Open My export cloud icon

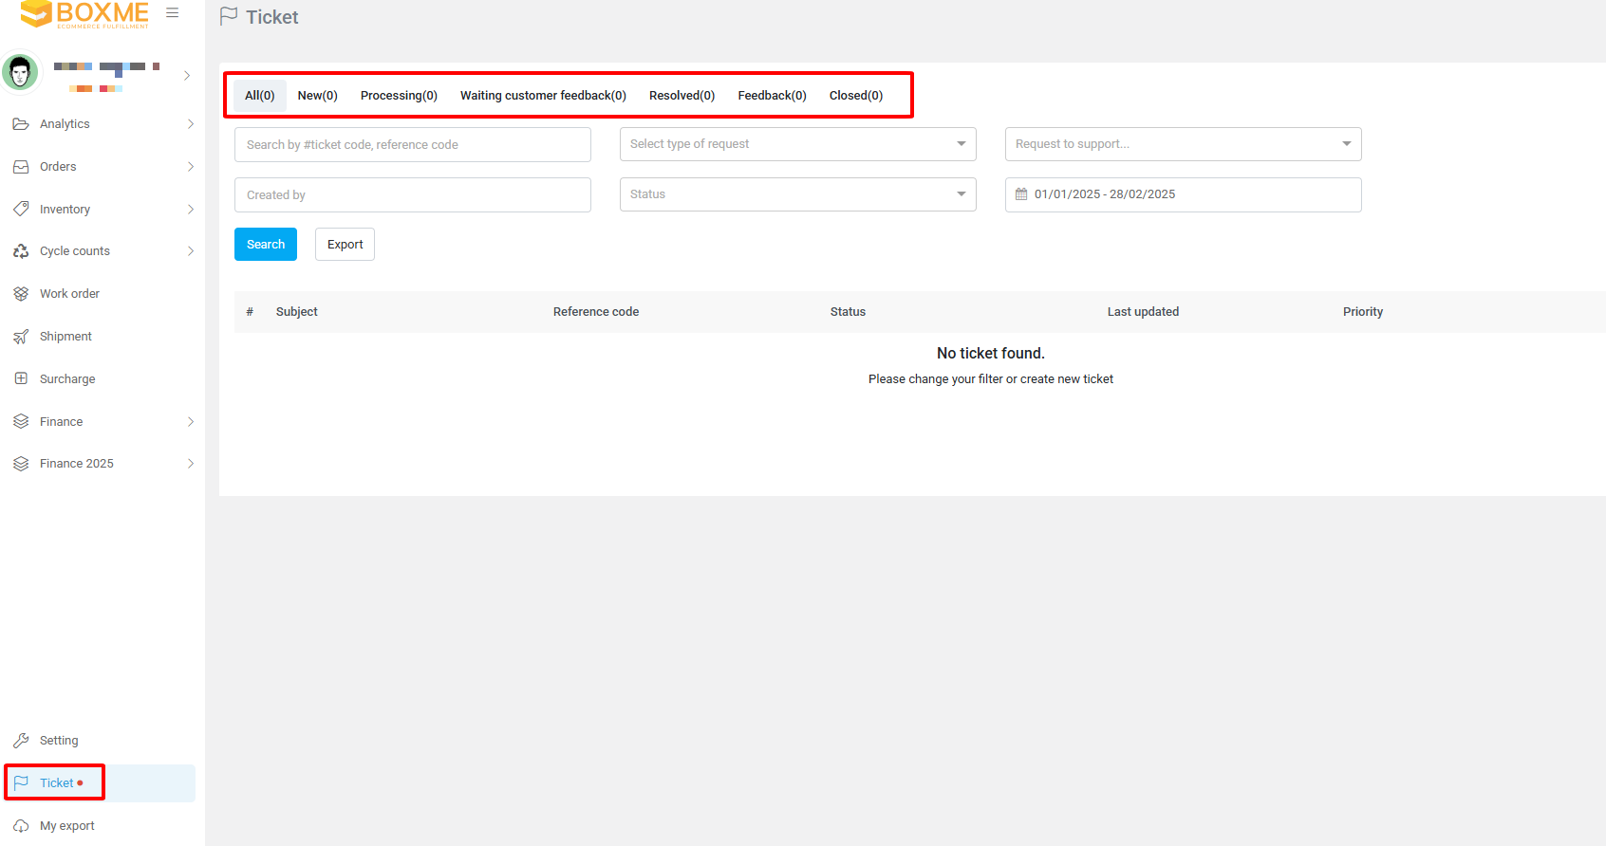point(21,826)
